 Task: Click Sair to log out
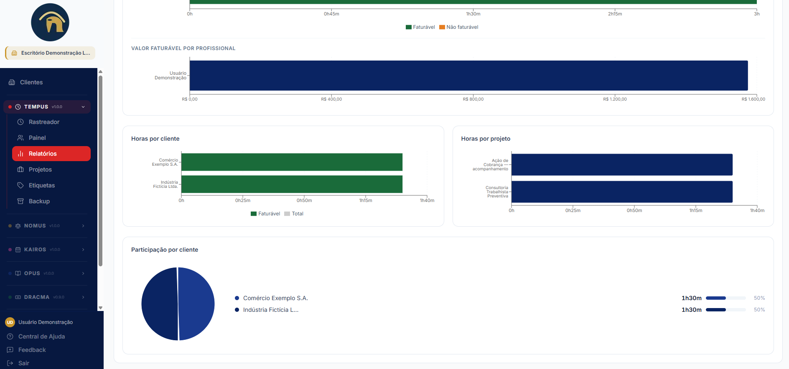pos(23,363)
